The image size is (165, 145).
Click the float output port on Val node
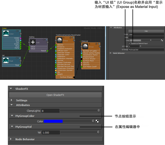[x=20, y=65]
